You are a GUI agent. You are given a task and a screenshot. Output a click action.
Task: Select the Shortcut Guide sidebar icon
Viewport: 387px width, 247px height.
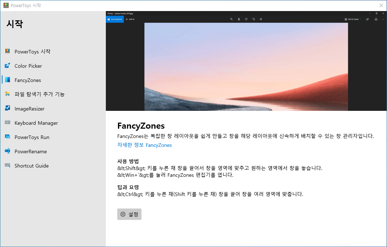[x=7, y=165]
